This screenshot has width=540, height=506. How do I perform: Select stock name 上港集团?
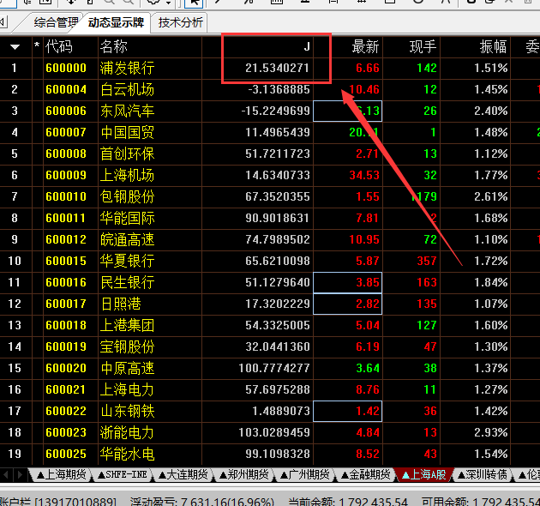127,325
